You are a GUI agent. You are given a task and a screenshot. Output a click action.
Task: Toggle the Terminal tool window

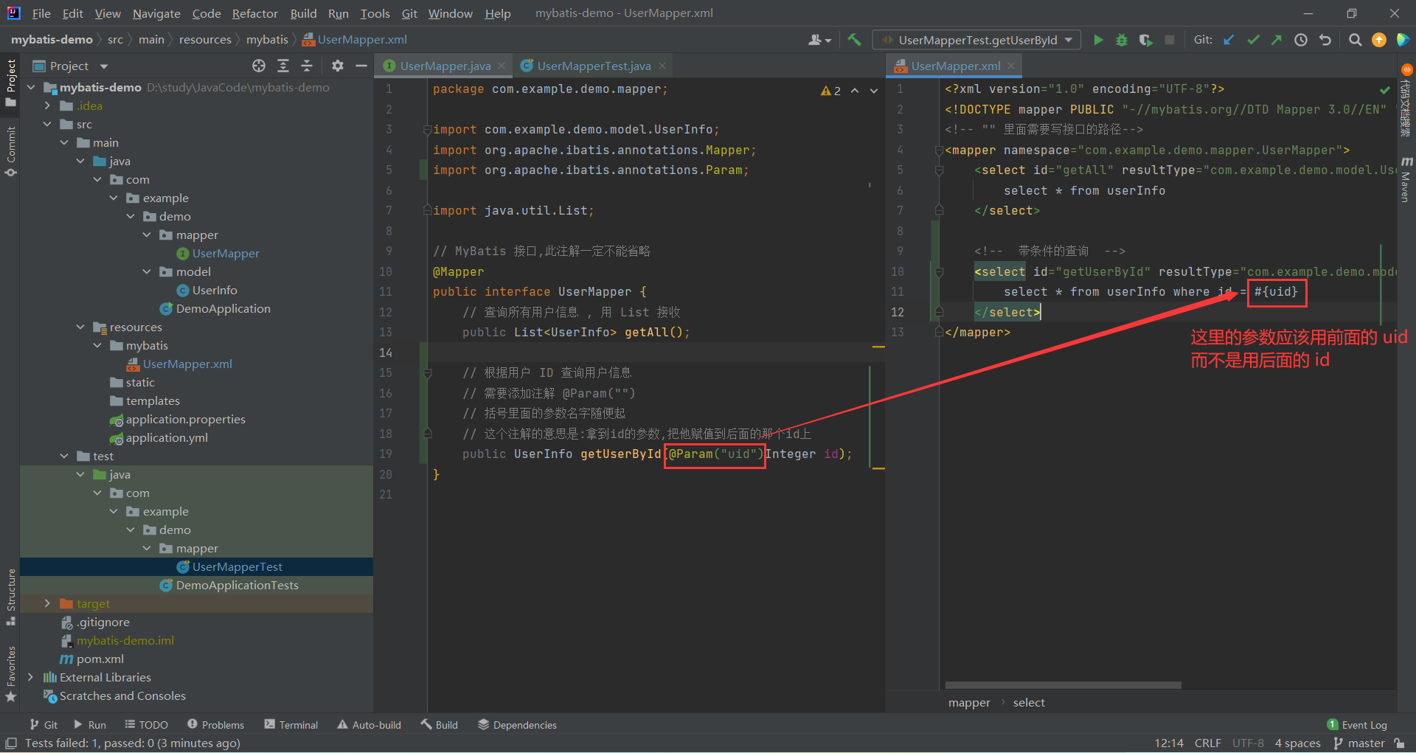click(x=291, y=725)
